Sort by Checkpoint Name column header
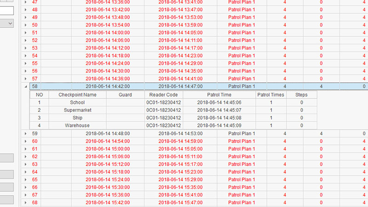 click(x=77, y=95)
